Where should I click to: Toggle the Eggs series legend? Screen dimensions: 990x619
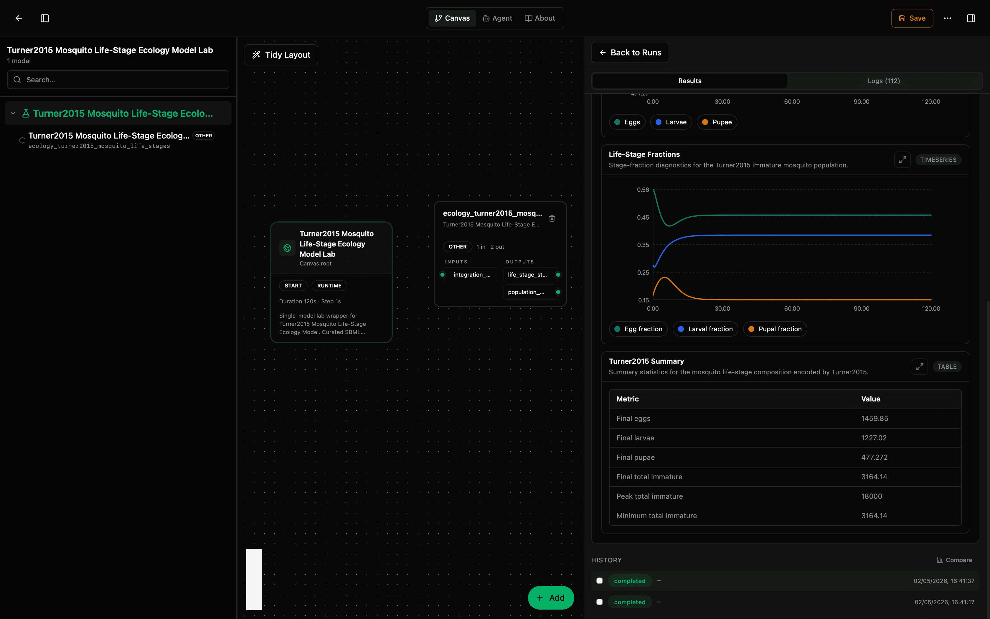pos(627,122)
